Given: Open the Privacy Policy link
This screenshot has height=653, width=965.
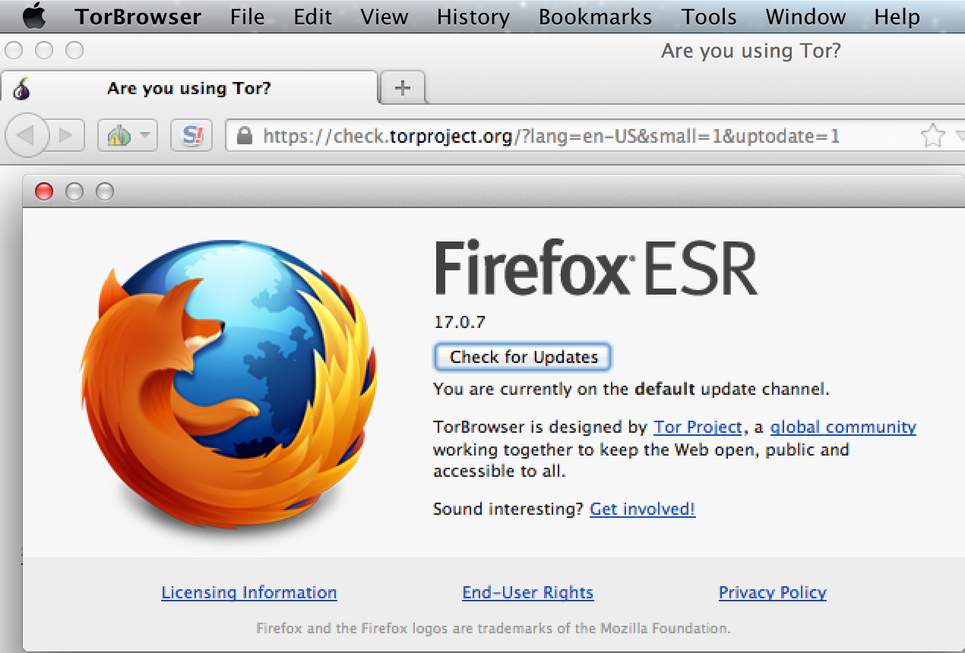Looking at the screenshot, I should [x=773, y=592].
